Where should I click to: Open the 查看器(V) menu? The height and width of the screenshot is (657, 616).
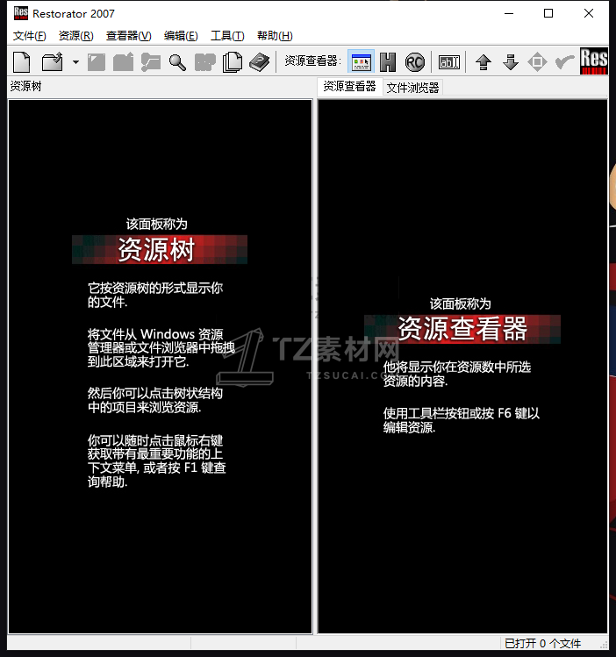point(128,36)
